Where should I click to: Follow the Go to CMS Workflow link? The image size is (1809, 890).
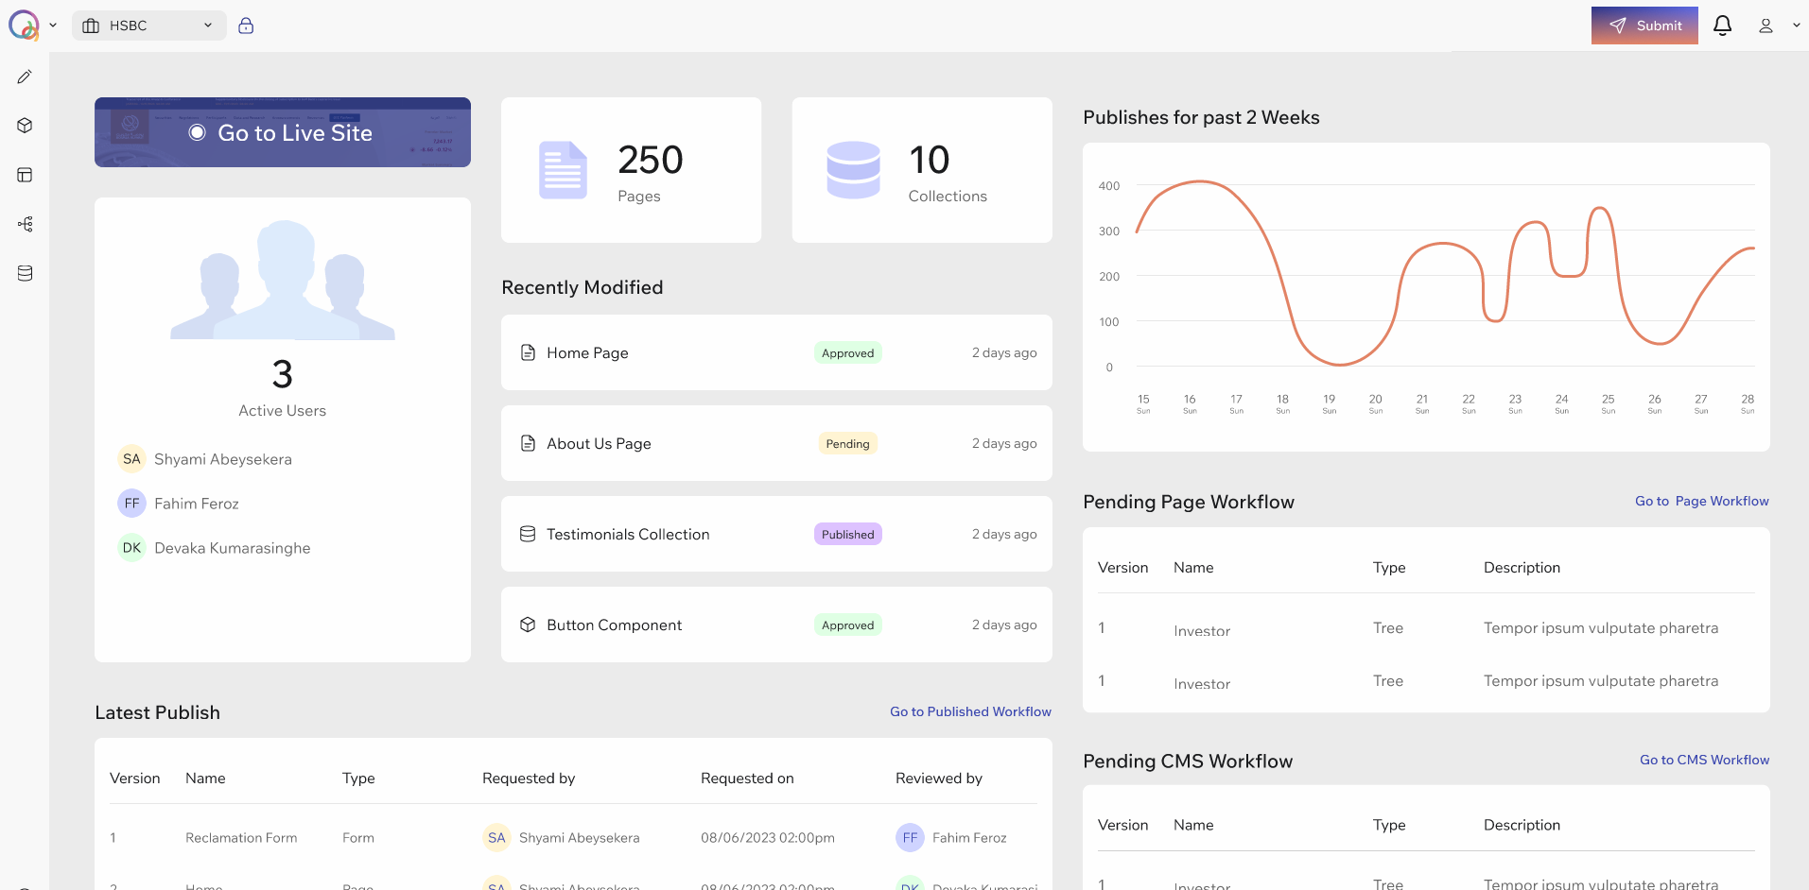pos(1704,760)
